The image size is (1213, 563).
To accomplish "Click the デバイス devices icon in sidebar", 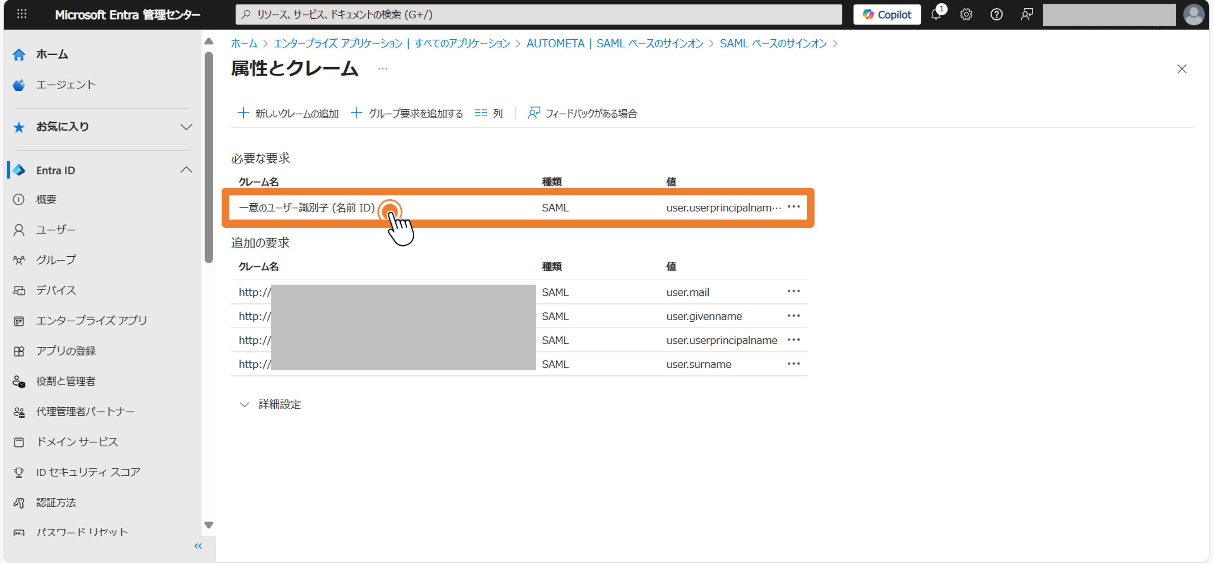I will tap(19, 290).
